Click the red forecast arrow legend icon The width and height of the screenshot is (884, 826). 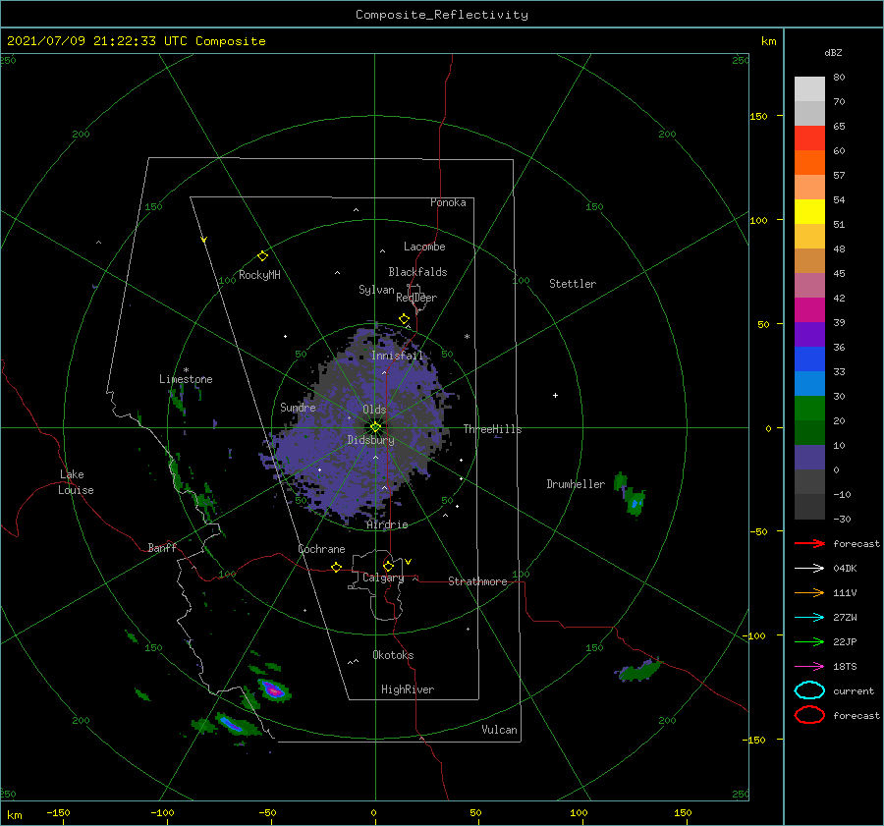point(809,543)
